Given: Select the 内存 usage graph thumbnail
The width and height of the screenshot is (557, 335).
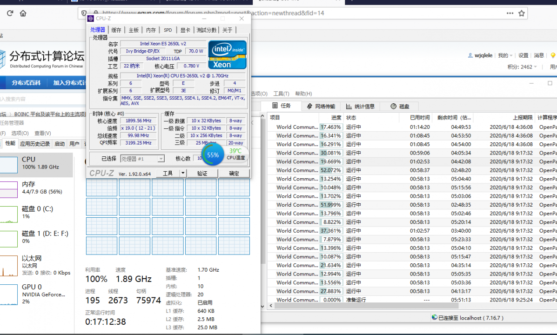Looking at the screenshot, I should click(x=8, y=190).
